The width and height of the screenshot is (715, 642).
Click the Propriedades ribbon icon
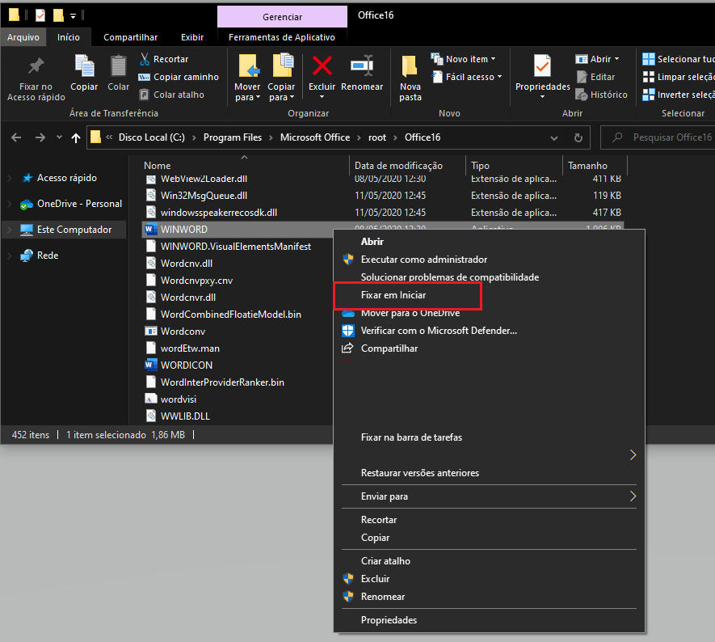[x=543, y=65]
